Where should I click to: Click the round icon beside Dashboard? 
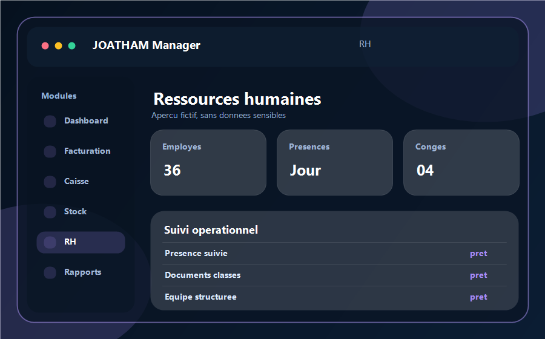50,121
